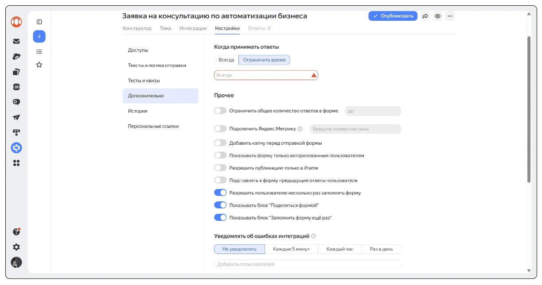Open favorites via the star icon
This screenshot has width=542, height=285.
coord(39,65)
